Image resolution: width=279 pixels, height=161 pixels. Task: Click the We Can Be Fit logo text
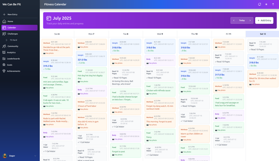click(x=12, y=4)
